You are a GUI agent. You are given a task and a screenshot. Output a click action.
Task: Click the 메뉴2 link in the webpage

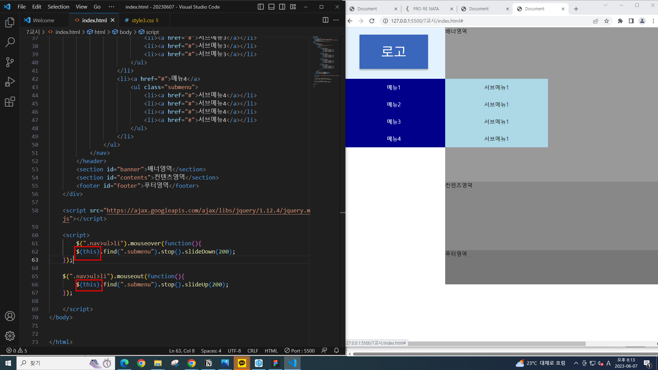(394, 104)
